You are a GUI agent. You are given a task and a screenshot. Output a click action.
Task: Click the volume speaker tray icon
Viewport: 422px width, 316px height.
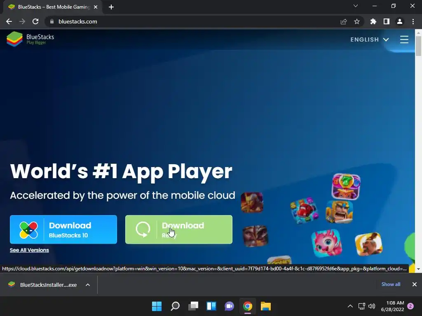click(x=372, y=306)
